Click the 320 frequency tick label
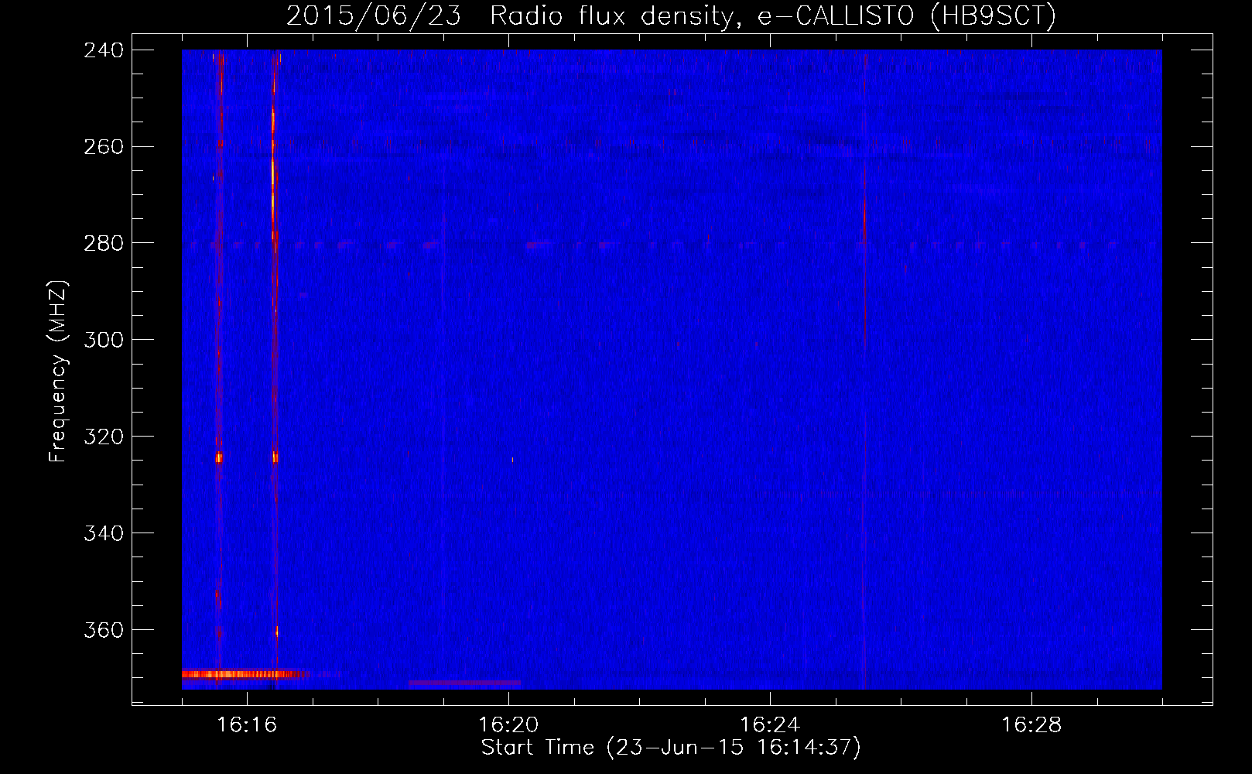This screenshot has height=774, width=1252. 104,437
